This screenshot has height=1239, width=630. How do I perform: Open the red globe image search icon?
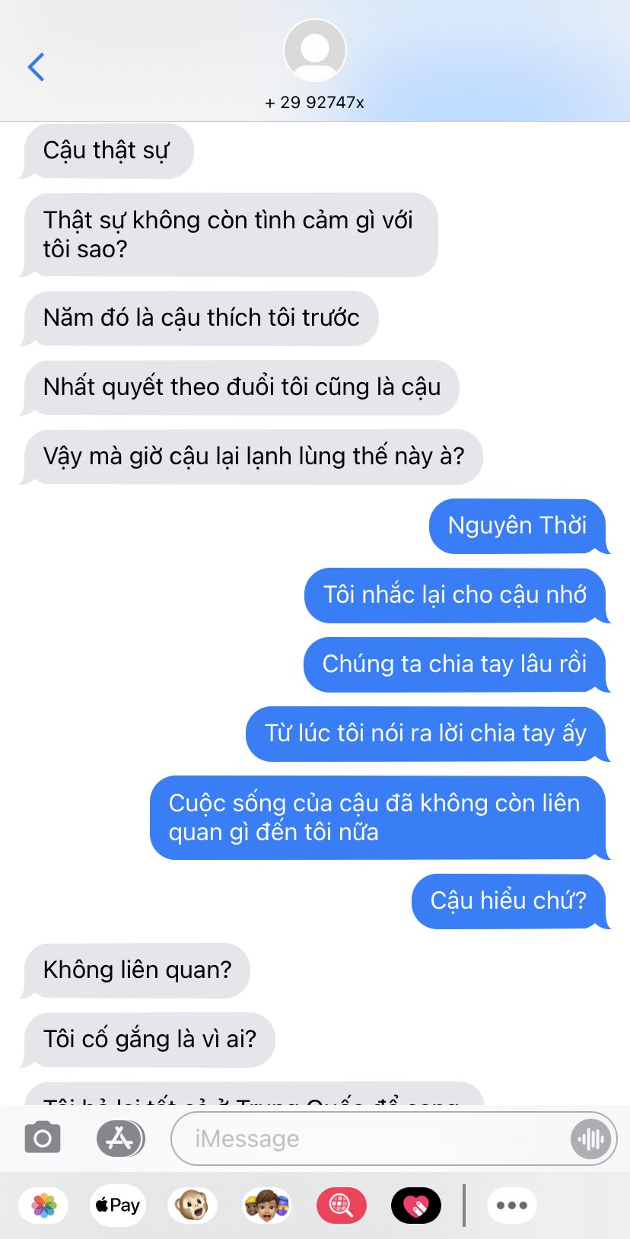pyautogui.click(x=342, y=1206)
